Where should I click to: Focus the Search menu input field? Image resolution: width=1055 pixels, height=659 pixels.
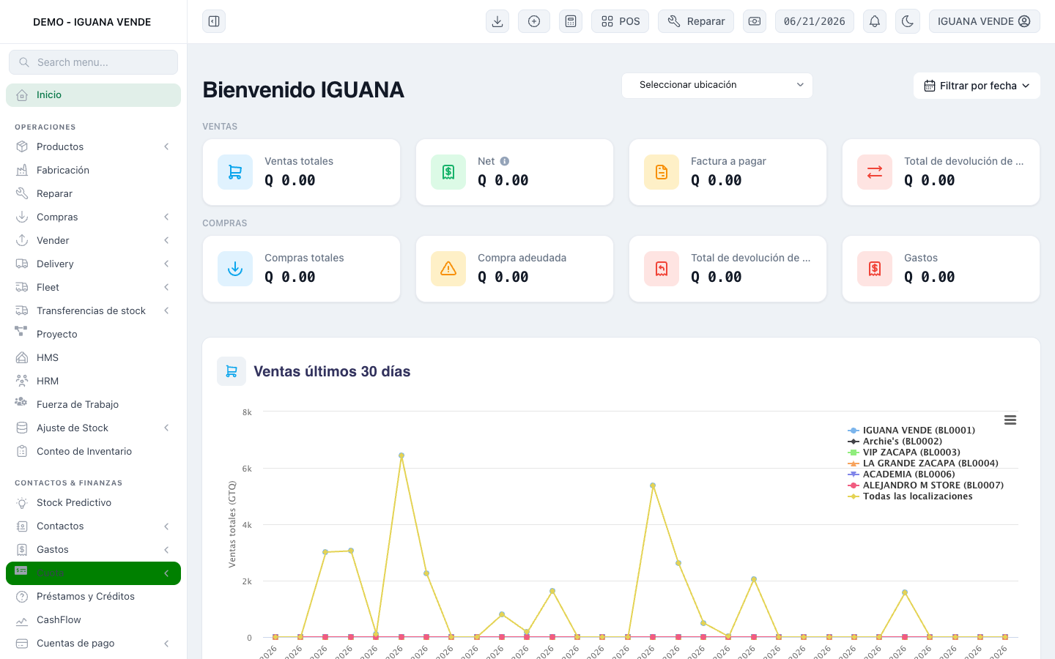coord(93,62)
